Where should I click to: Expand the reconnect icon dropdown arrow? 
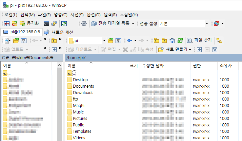(x=223, y=24)
